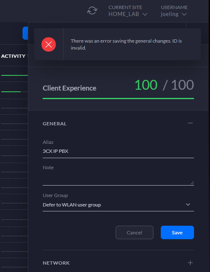Screen dimensions: 210x272
Task: Click the Client Experience progress bar
Action: [118, 99]
